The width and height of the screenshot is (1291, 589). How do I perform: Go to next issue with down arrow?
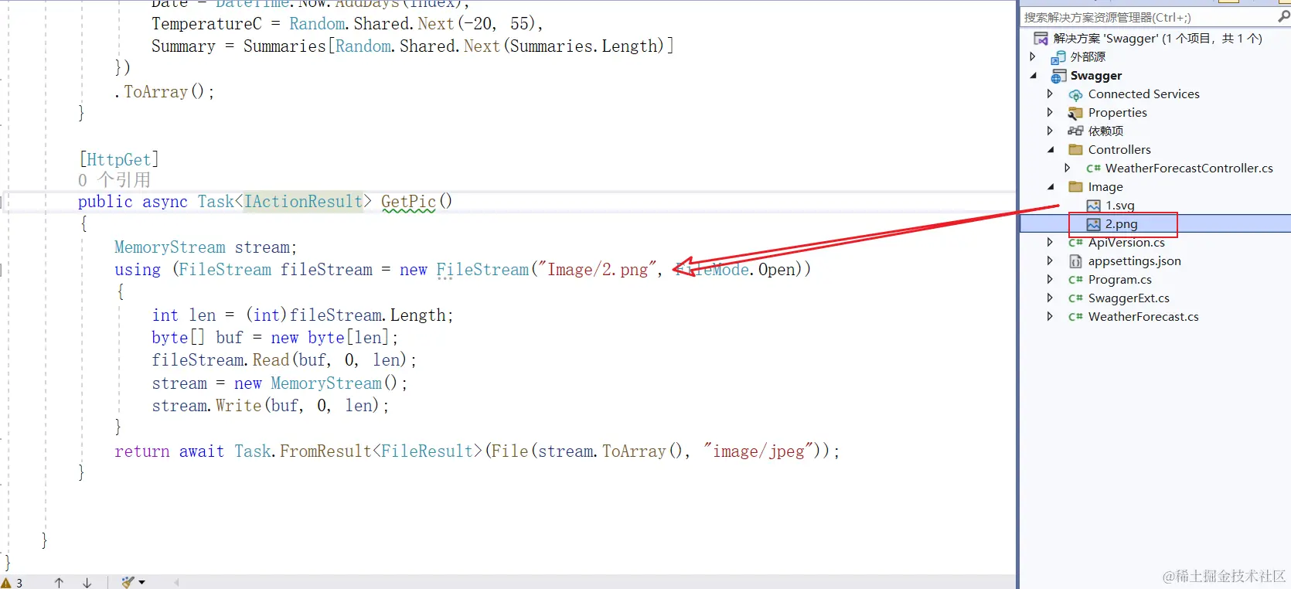point(87,583)
